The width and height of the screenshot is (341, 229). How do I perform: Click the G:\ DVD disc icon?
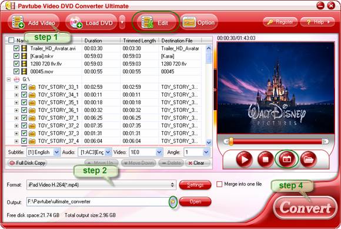pyautogui.click(x=16, y=79)
